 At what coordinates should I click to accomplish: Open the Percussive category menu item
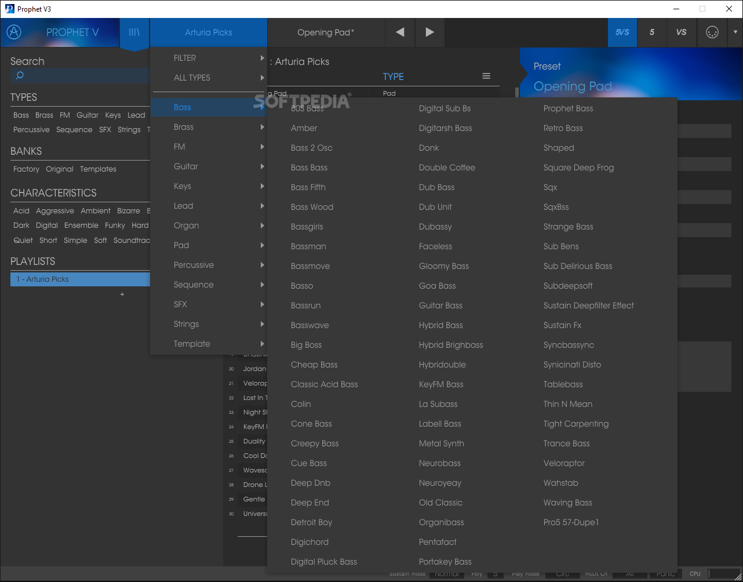pos(209,265)
